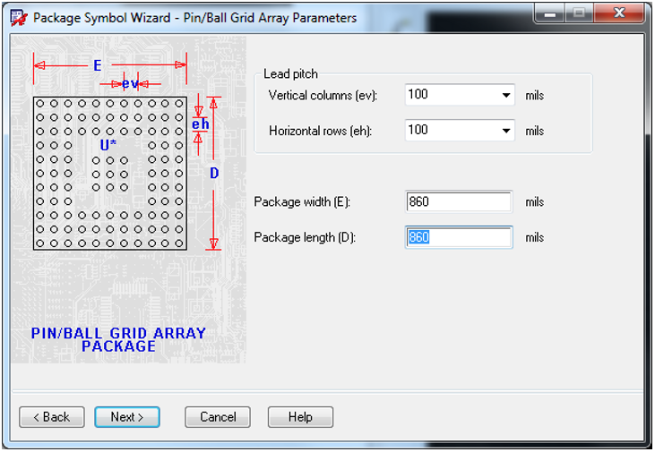Click the "U*" reference designator in the diagram
The width and height of the screenshot is (655, 452).
tap(108, 145)
